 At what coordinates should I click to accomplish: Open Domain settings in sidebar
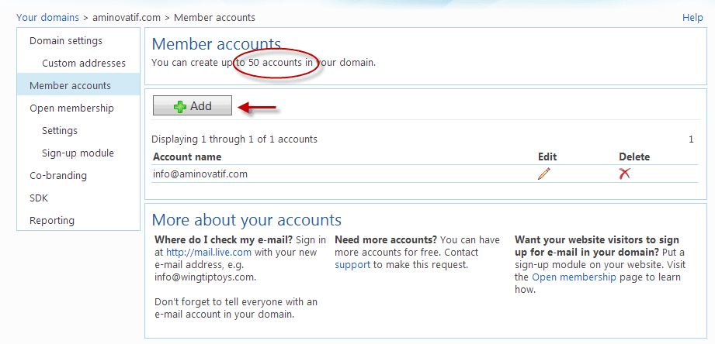66,40
